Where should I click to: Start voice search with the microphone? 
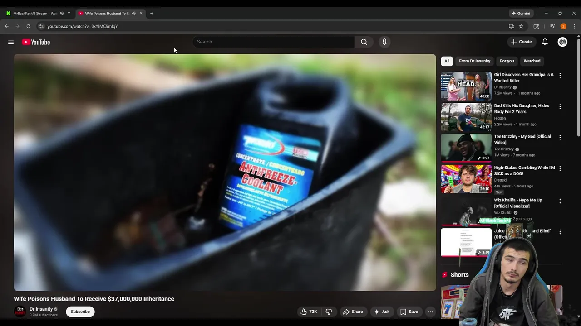(384, 42)
